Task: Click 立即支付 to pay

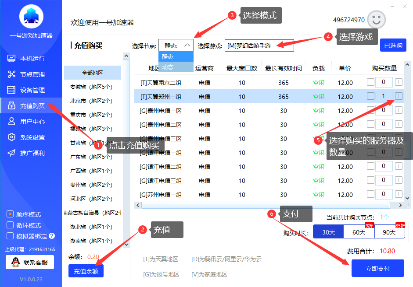Action: coord(378,268)
